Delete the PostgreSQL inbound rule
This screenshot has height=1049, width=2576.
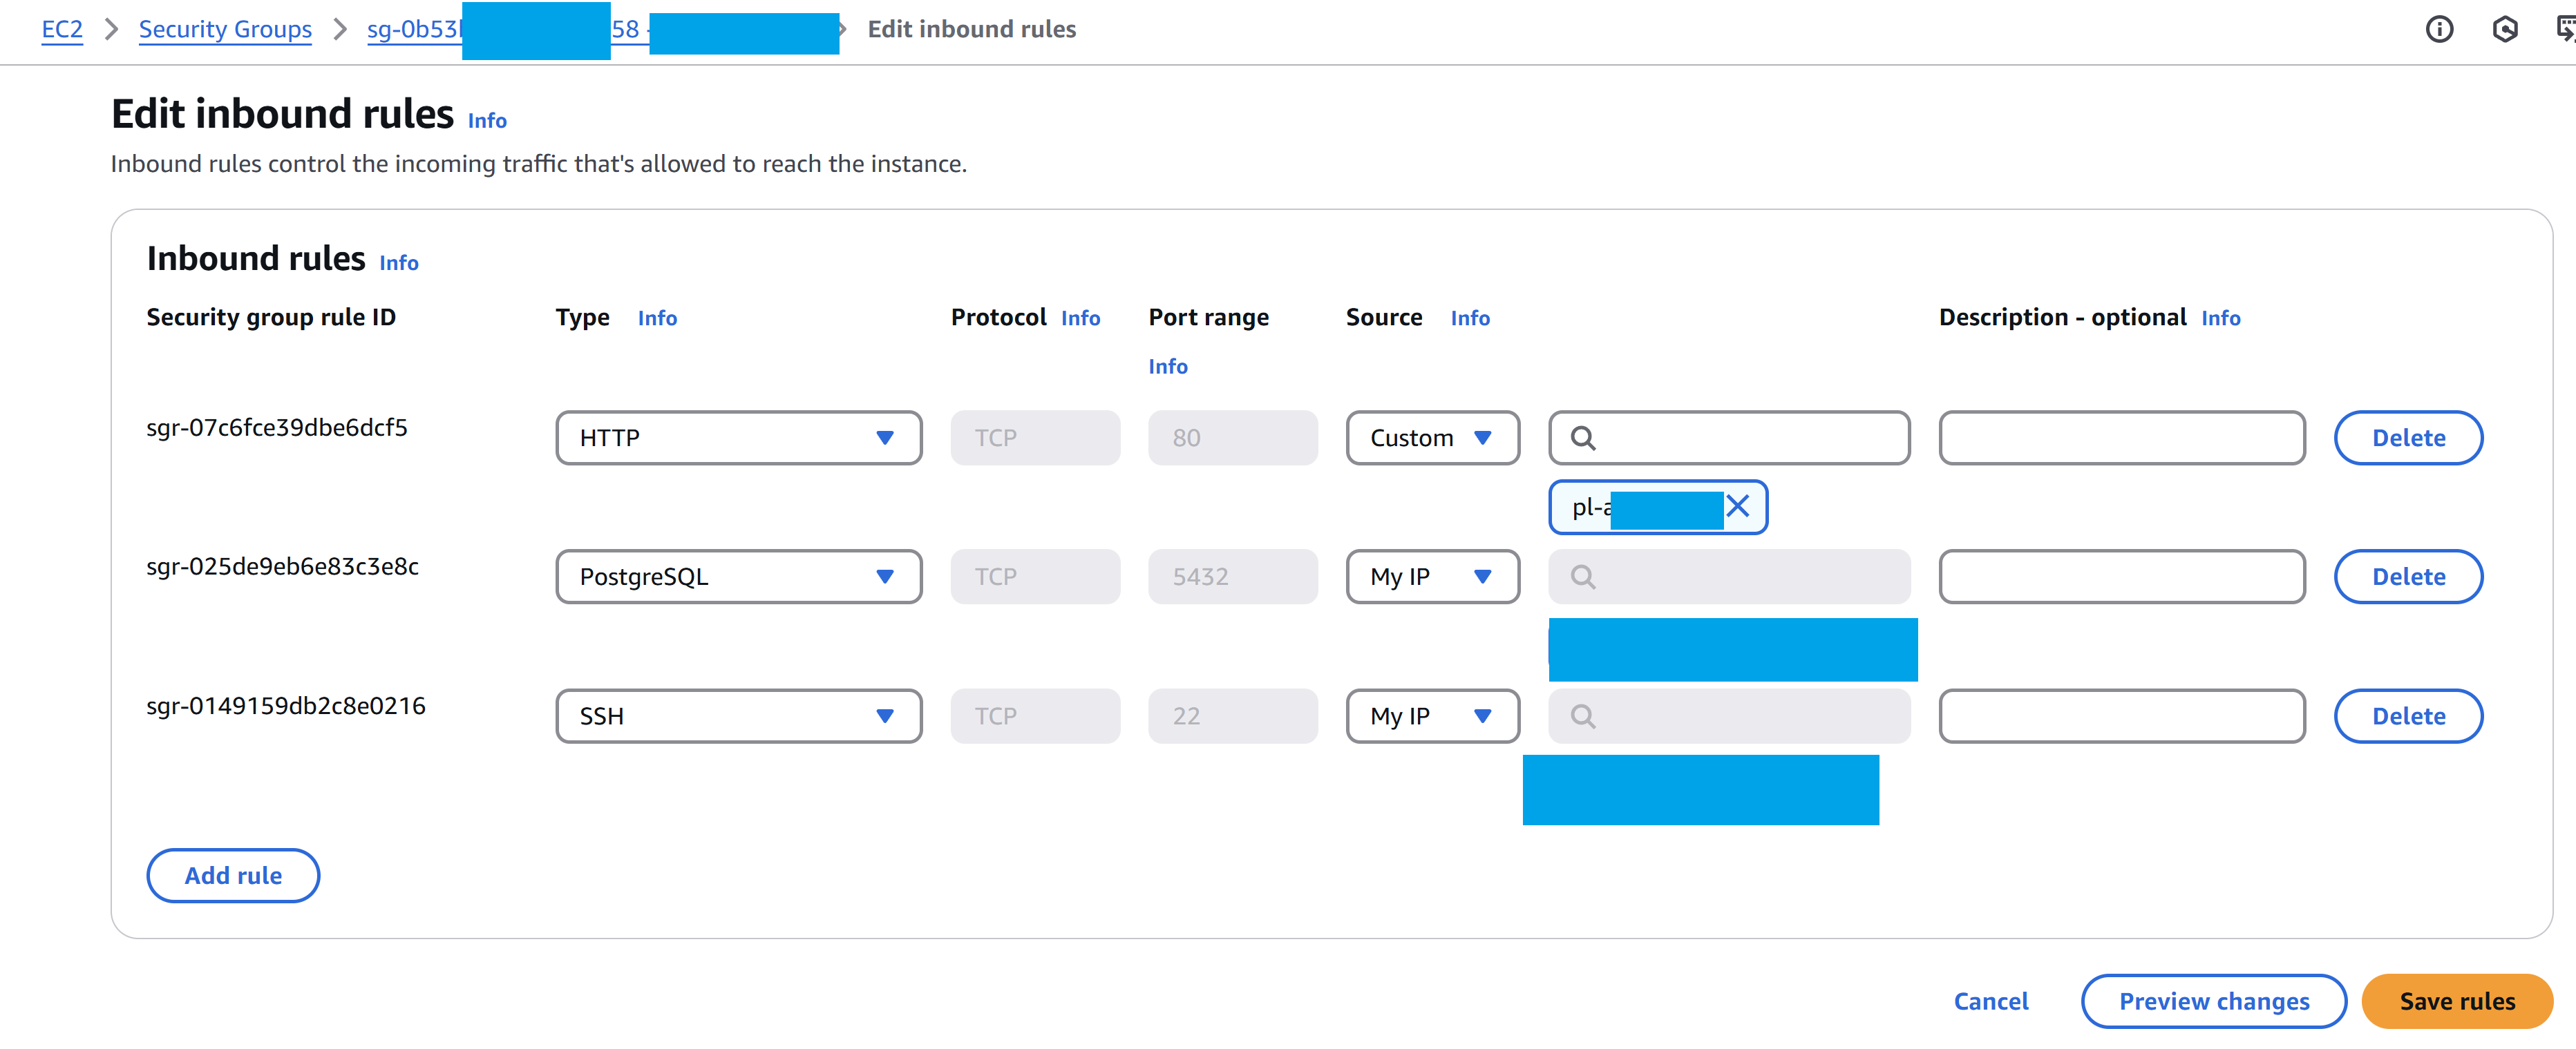(2408, 577)
